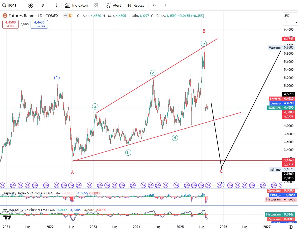
Task: Select the circled b wave label
Action: [128, 152]
